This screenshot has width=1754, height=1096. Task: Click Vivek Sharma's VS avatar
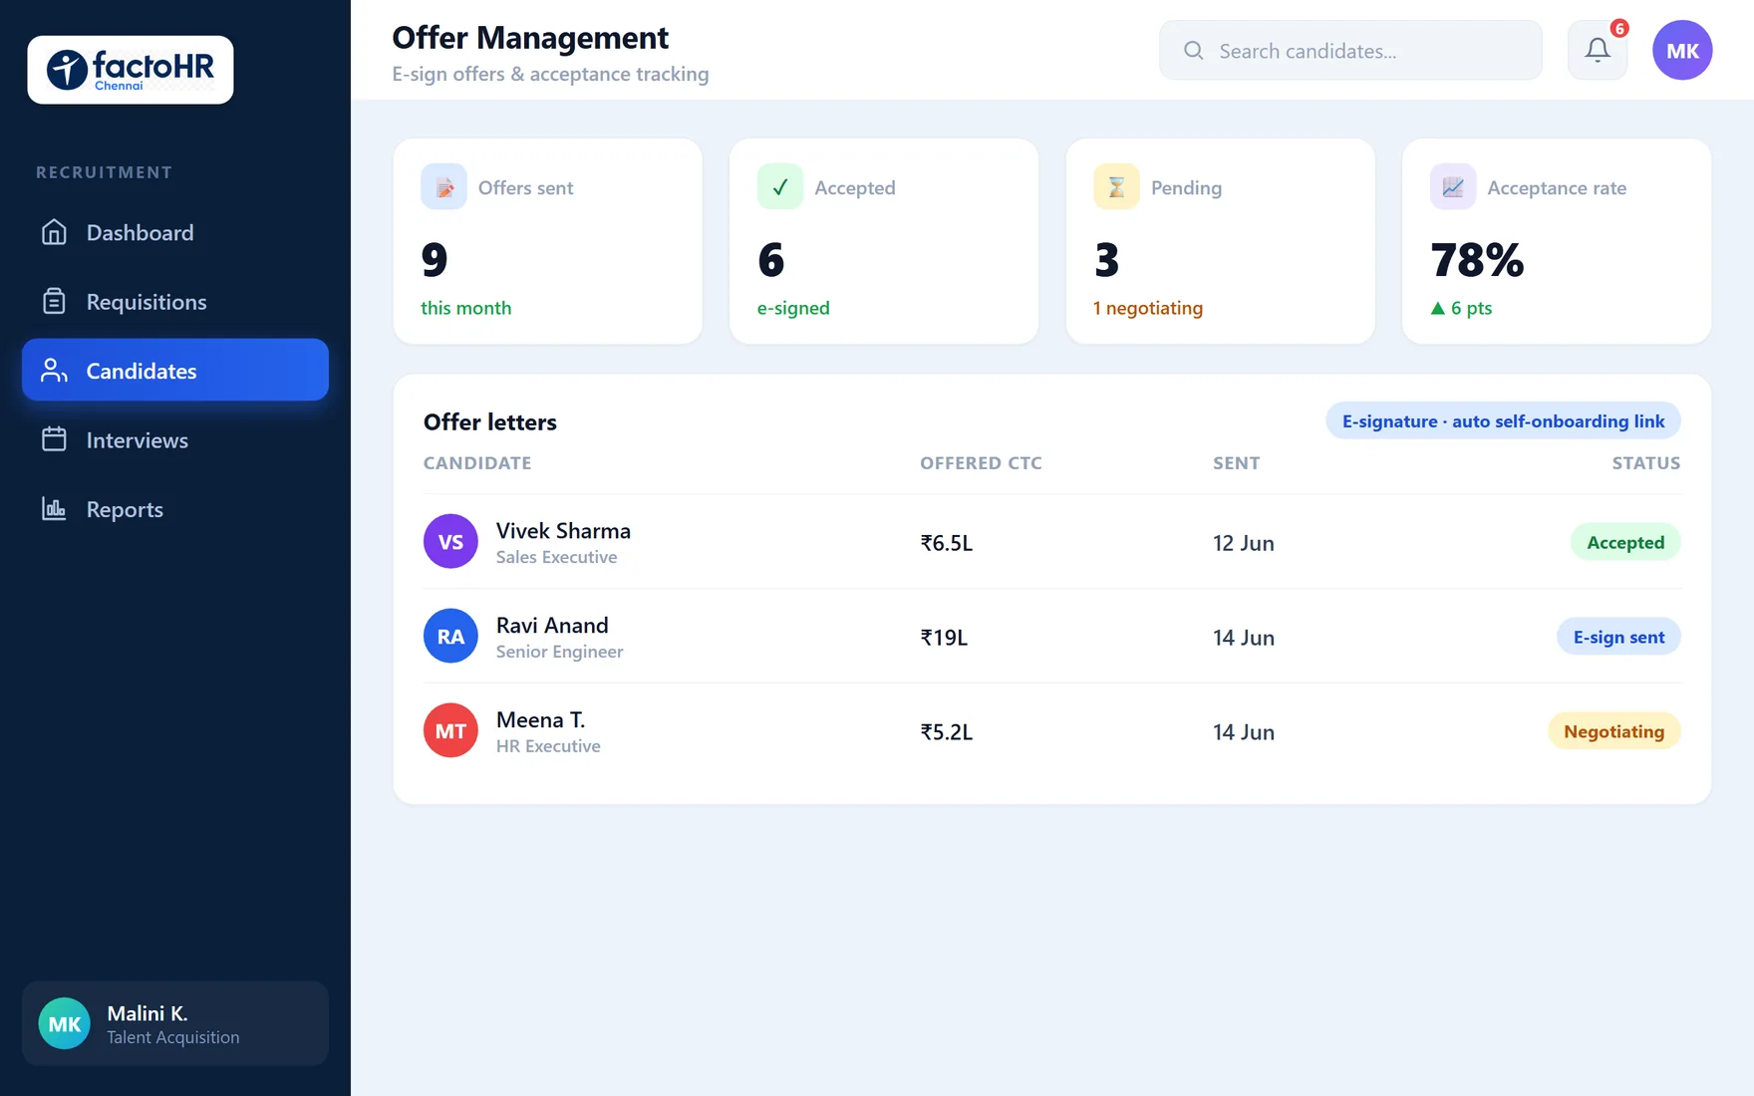[450, 541]
